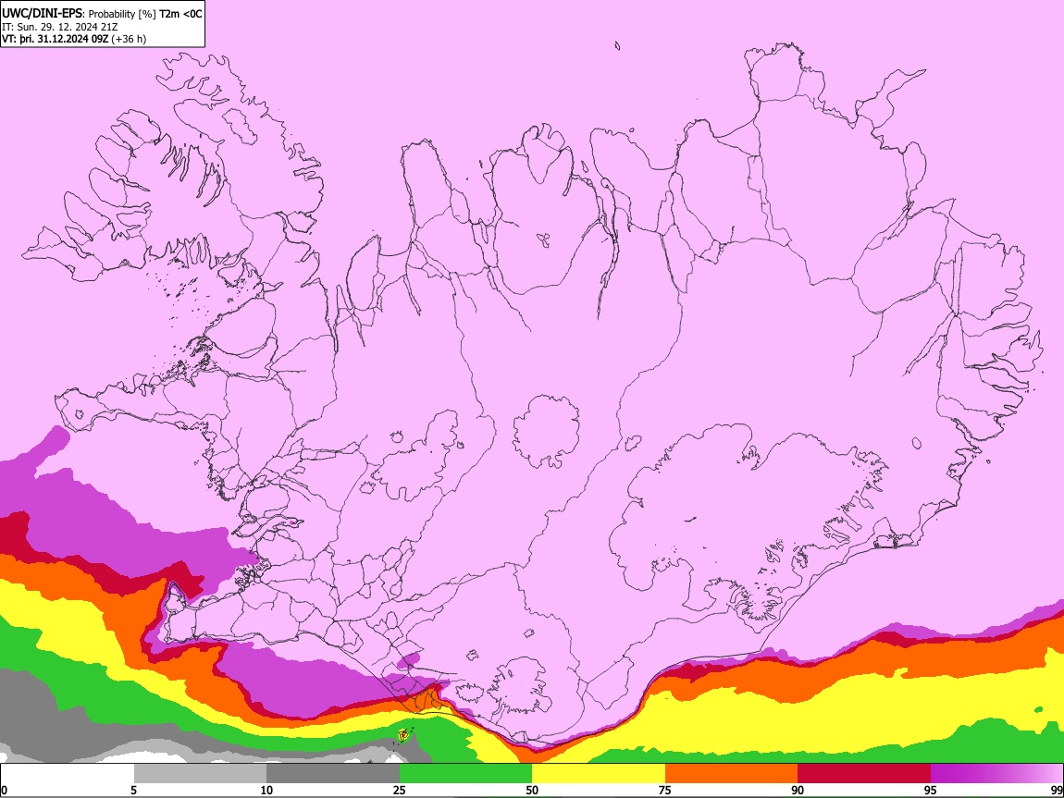Click the legend value '5'
This screenshot has height=798, width=1064.
pos(133,791)
